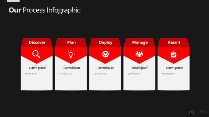
Task: Click bold Lorem ipsum heading in Discover card
Action: tap(37, 68)
